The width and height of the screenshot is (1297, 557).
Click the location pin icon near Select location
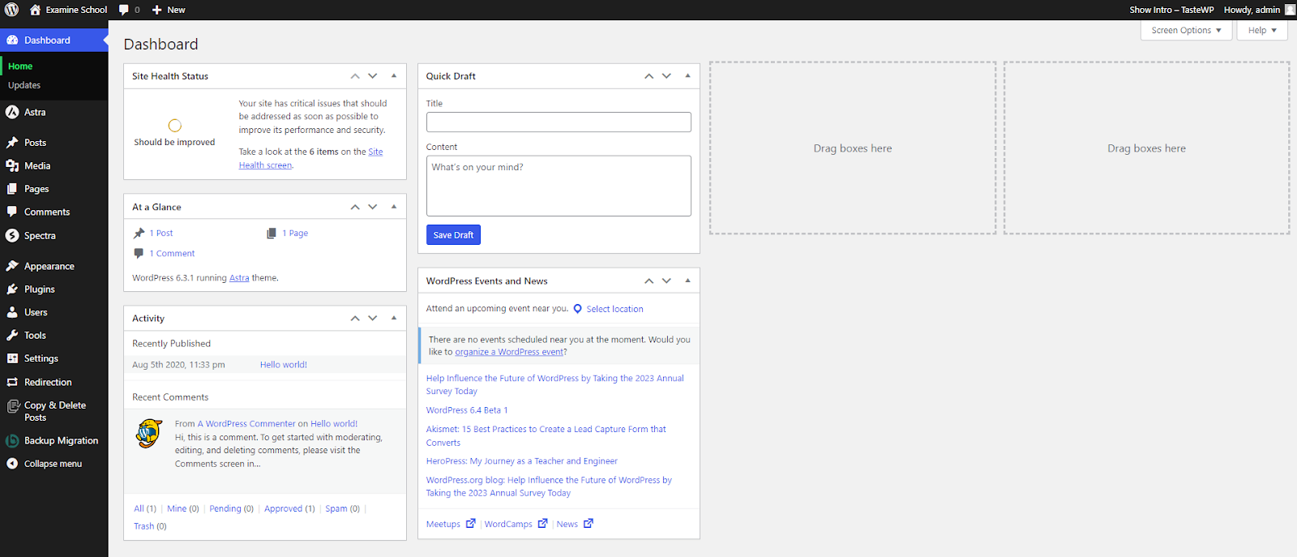coord(577,309)
